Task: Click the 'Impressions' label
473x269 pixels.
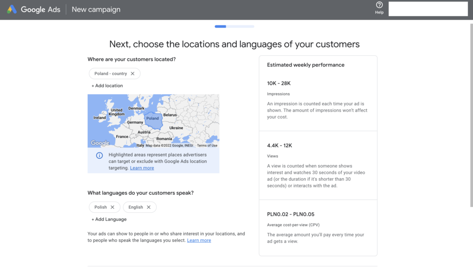Action: [x=278, y=94]
